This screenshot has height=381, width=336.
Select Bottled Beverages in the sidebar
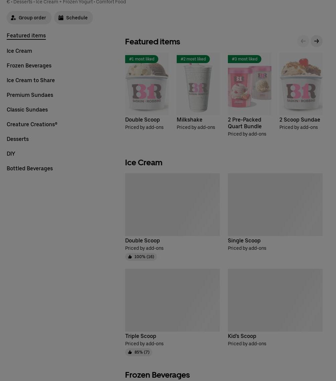pyautogui.click(x=30, y=168)
